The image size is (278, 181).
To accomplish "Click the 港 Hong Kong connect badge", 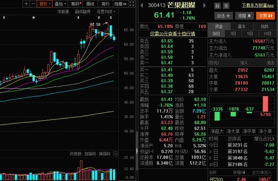I will point(226,6).
